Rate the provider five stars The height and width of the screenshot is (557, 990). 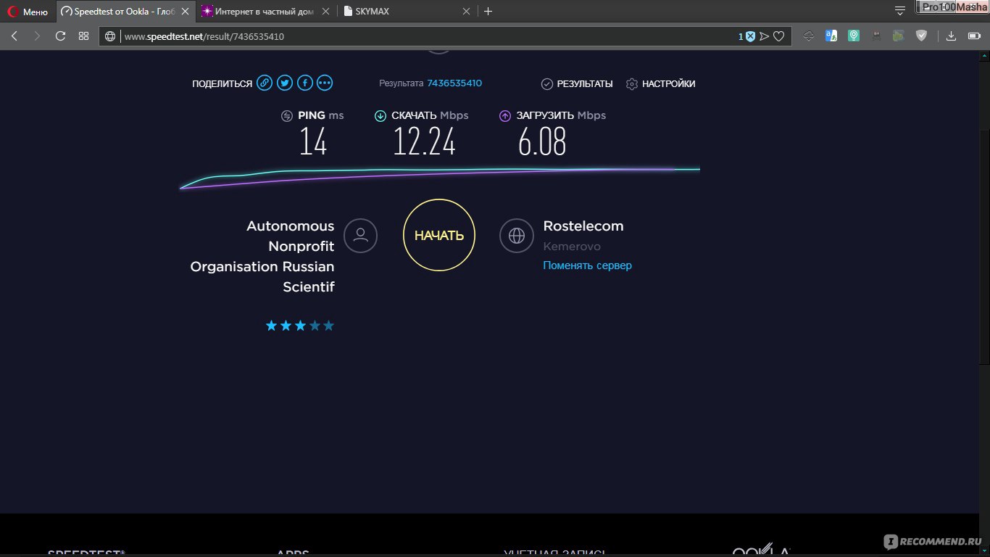click(x=328, y=326)
